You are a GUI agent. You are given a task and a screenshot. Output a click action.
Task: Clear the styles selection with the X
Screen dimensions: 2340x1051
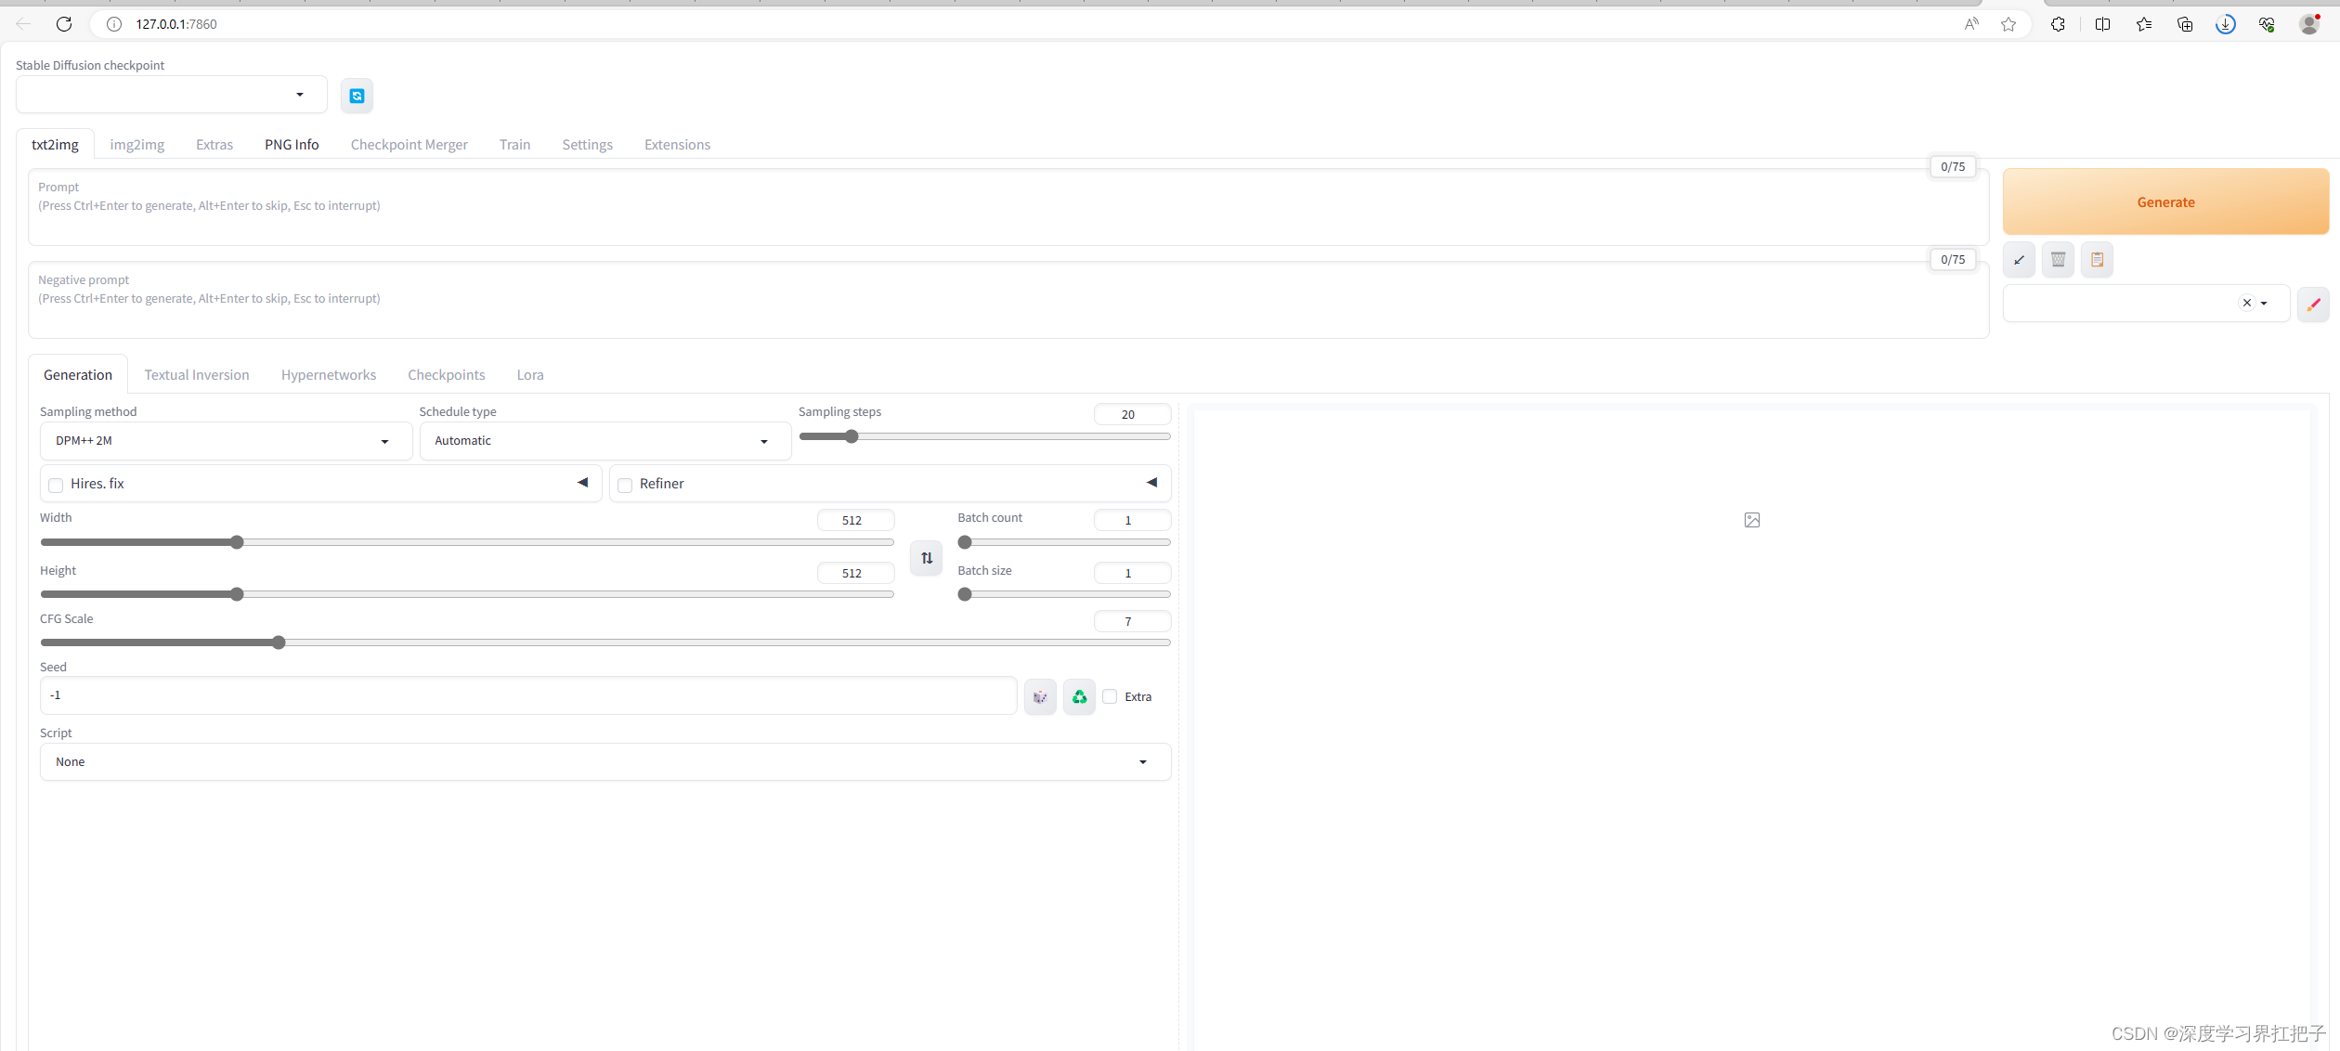[x=2246, y=303]
